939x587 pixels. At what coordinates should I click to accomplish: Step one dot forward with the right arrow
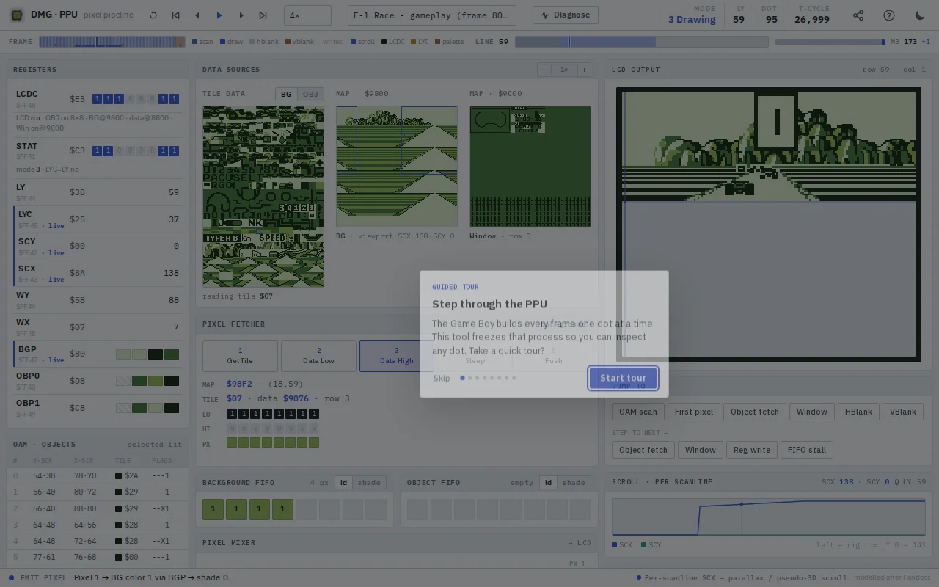[x=241, y=15]
